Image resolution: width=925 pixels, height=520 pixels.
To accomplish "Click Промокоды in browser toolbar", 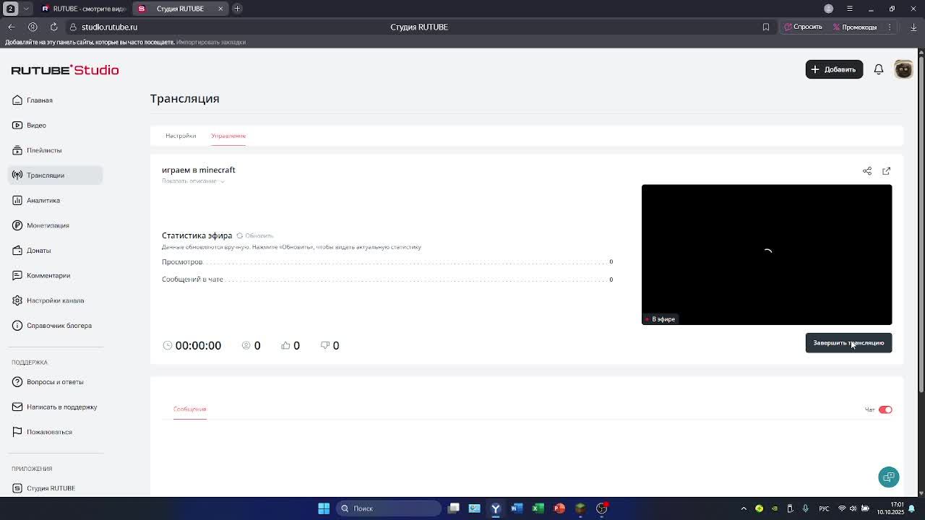I will [855, 27].
